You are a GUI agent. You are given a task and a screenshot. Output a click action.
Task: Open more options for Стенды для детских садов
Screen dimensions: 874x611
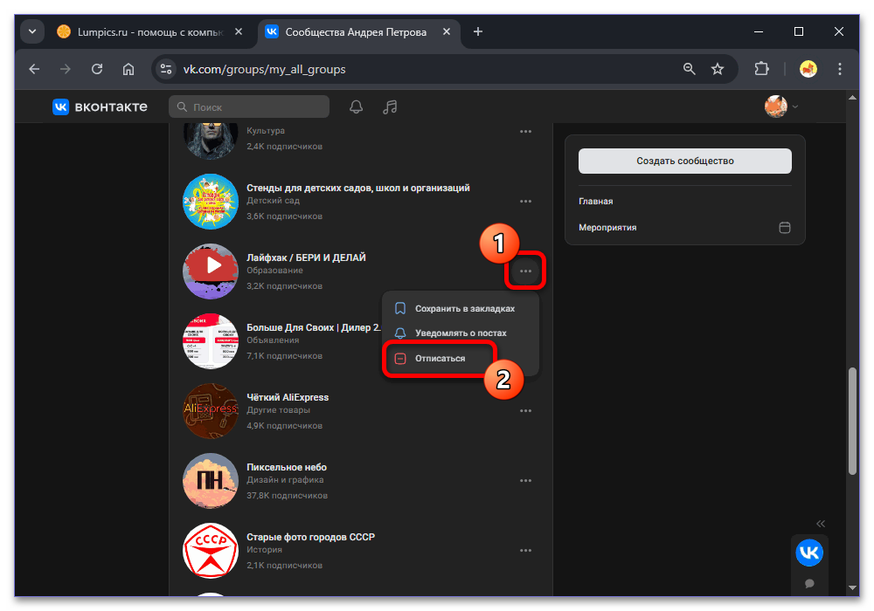(x=525, y=202)
